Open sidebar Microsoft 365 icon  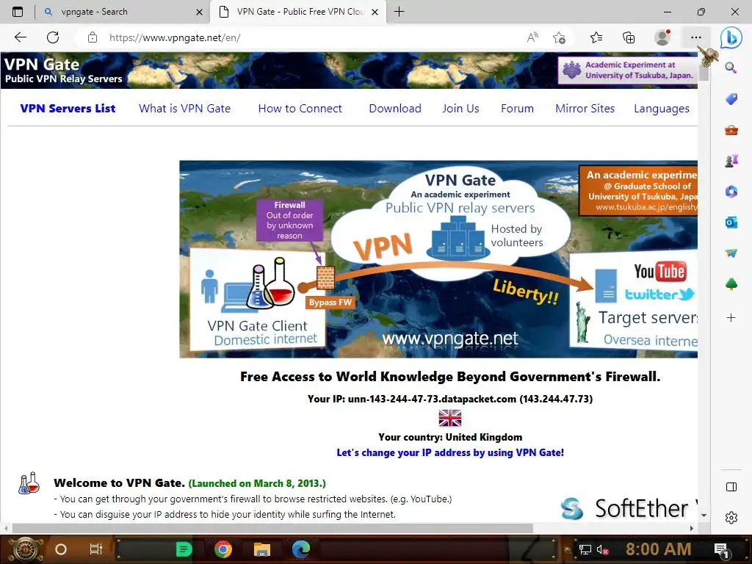pyautogui.click(x=731, y=192)
